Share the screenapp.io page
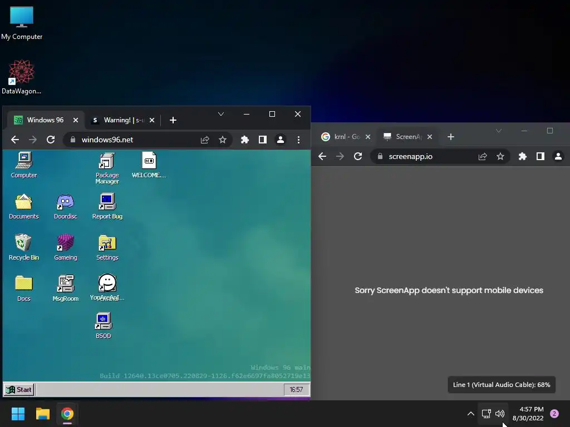 (483, 156)
